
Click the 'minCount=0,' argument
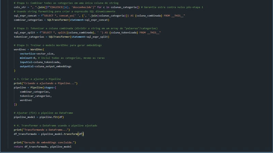click(28, 58)
